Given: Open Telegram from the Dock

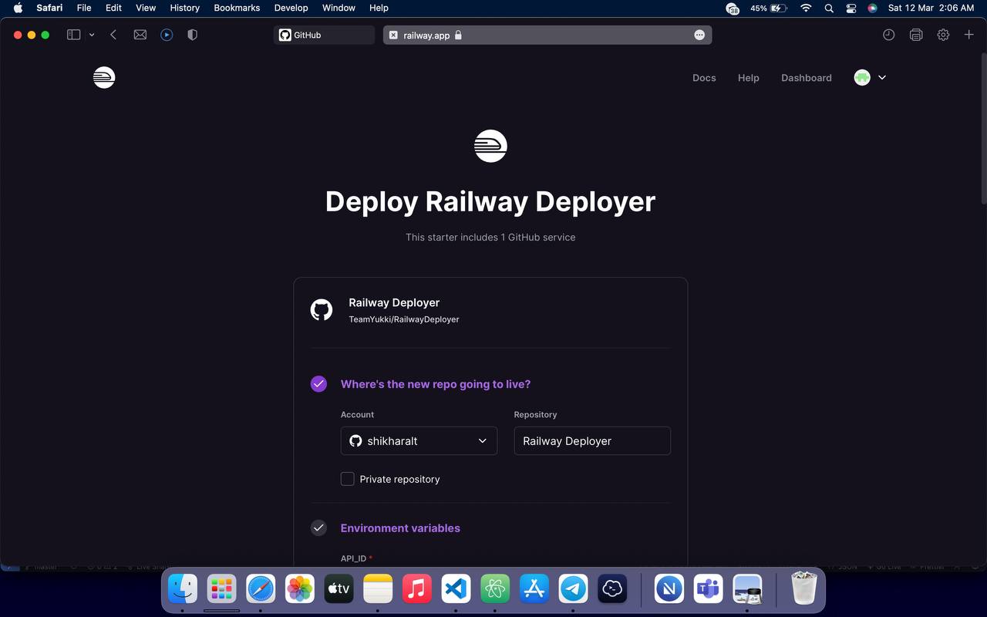Looking at the screenshot, I should [x=573, y=590].
